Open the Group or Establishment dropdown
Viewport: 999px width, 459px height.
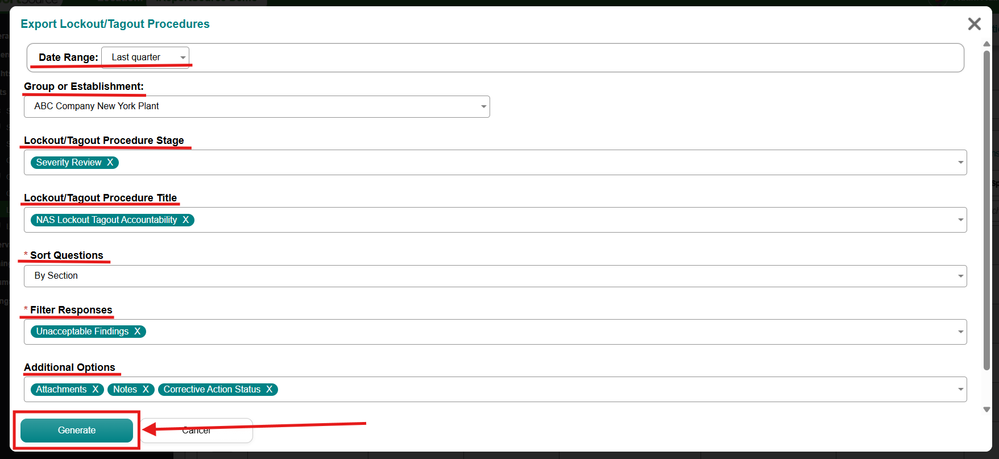point(256,106)
